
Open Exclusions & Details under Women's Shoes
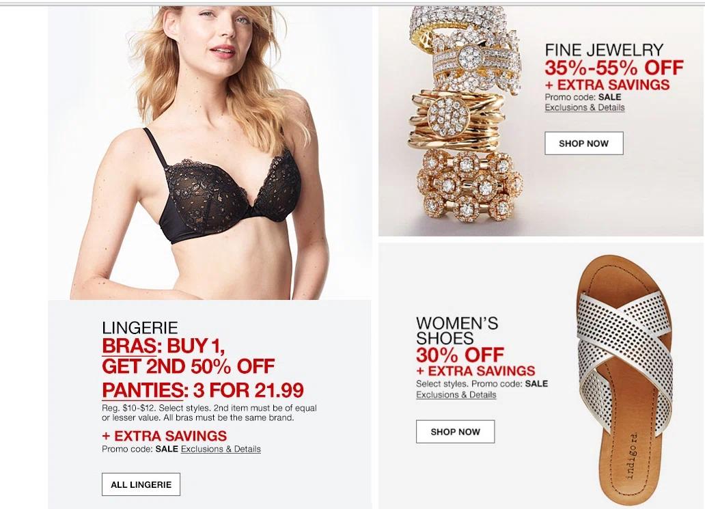point(456,395)
